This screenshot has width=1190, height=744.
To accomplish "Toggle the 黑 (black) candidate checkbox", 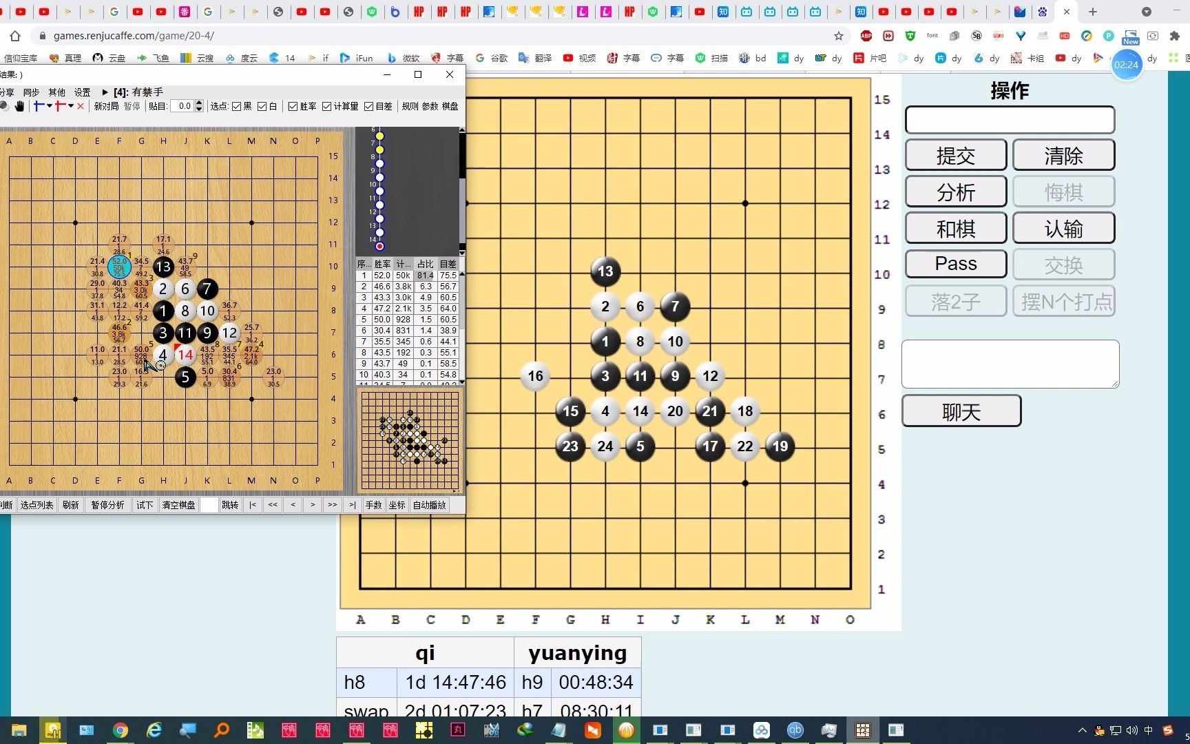I will tap(237, 106).
